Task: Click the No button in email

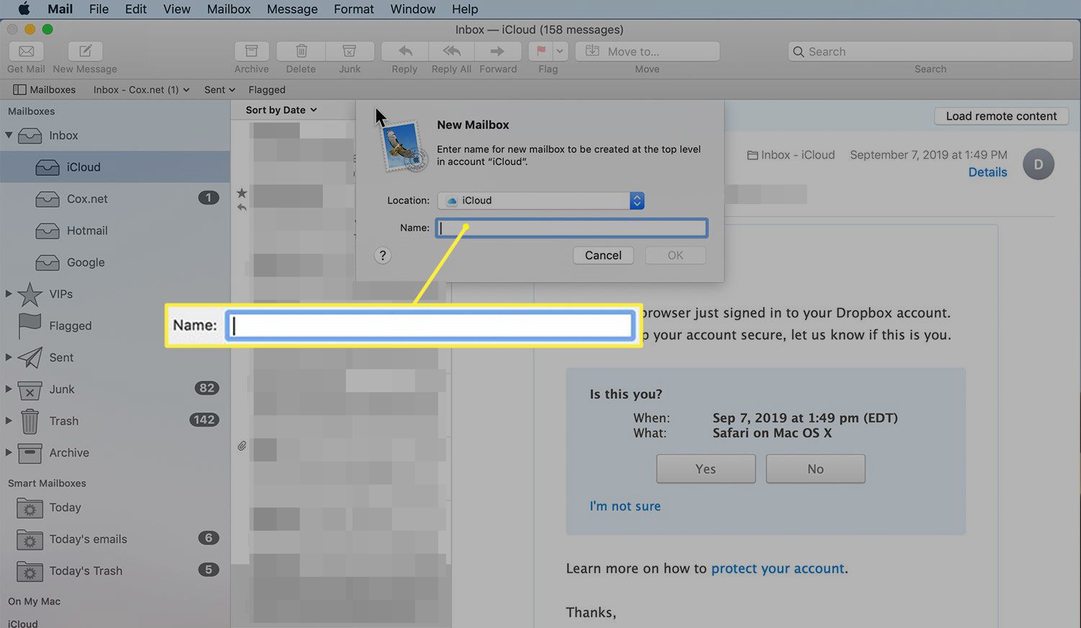Action: [815, 469]
